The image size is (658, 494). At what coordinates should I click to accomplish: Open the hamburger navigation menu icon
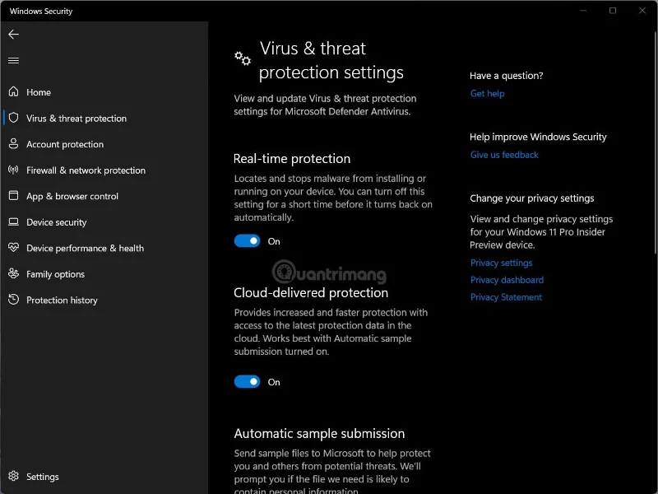13,60
